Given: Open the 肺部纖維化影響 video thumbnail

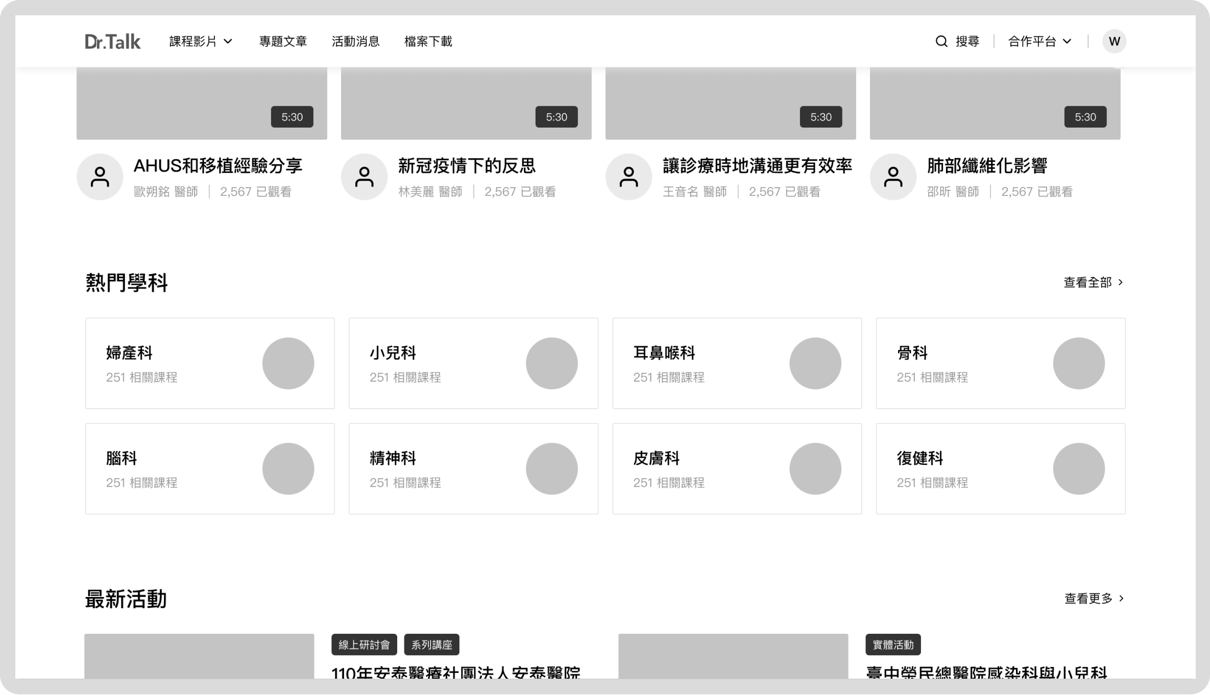Looking at the screenshot, I should click(x=995, y=102).
